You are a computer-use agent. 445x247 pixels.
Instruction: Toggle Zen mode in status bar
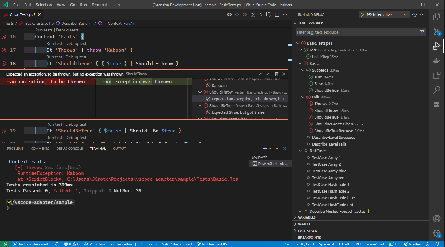coord(287,244)
